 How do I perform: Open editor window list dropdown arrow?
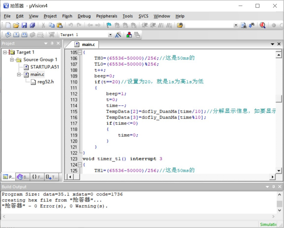point(272,44)
